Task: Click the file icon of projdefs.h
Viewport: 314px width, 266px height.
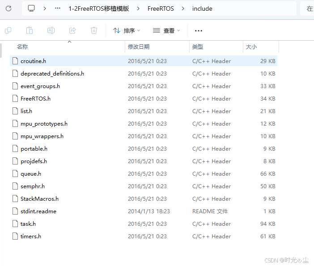Action: coord(15,161)
